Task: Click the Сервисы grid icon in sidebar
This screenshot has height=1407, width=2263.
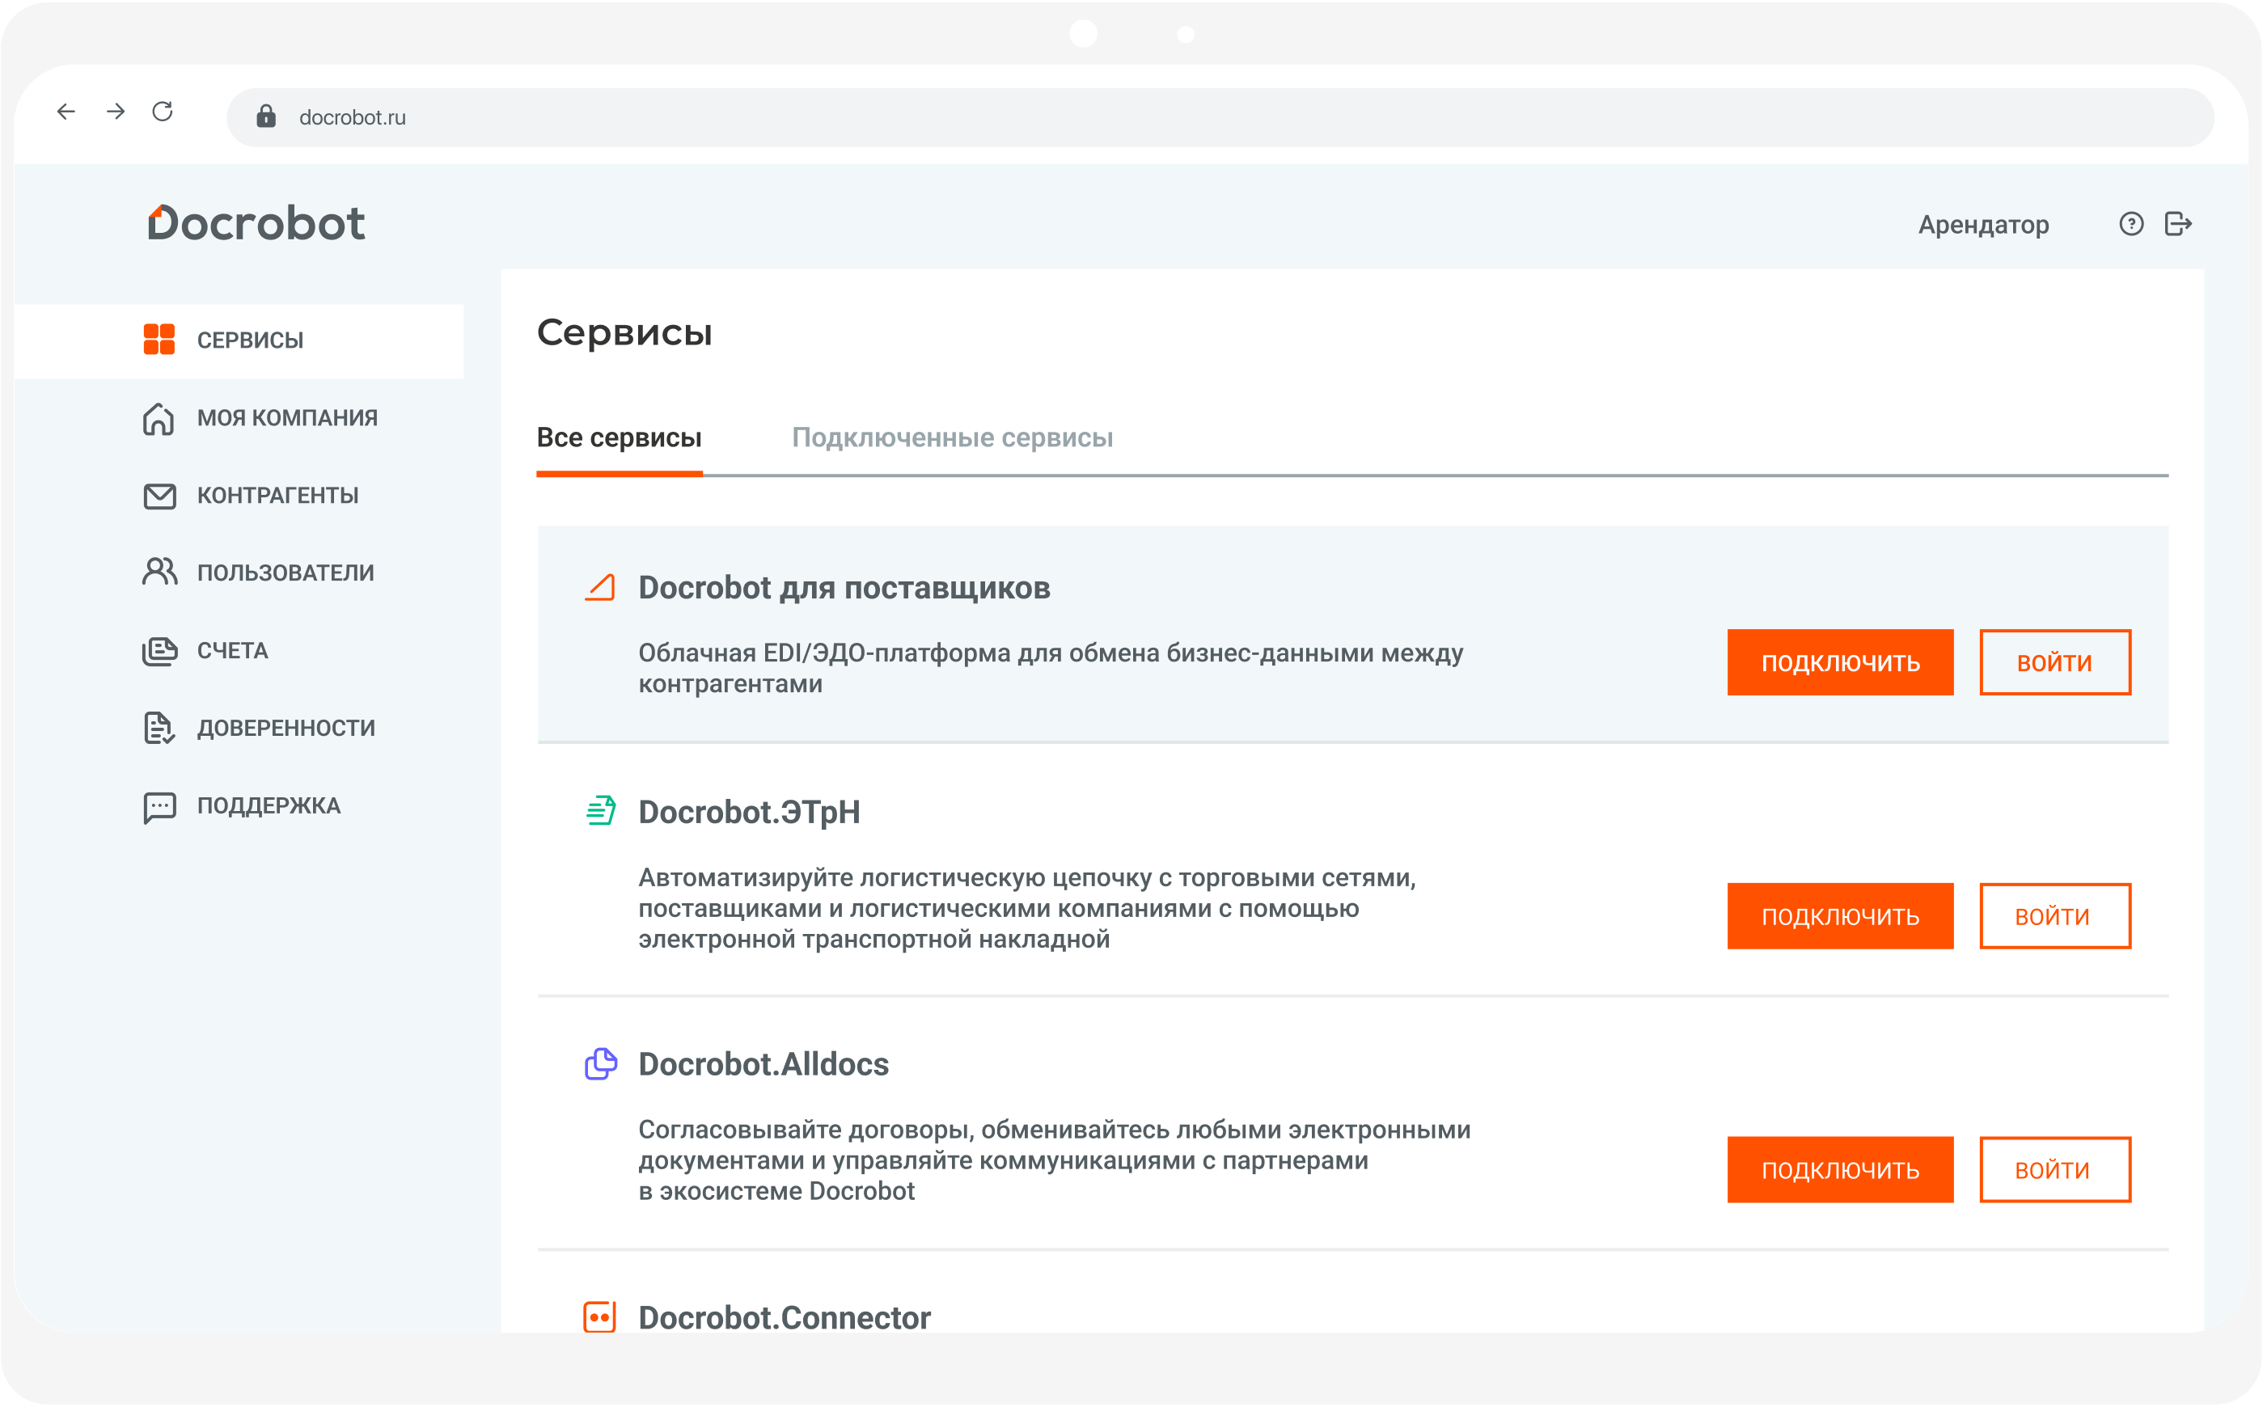Action: 159,340
